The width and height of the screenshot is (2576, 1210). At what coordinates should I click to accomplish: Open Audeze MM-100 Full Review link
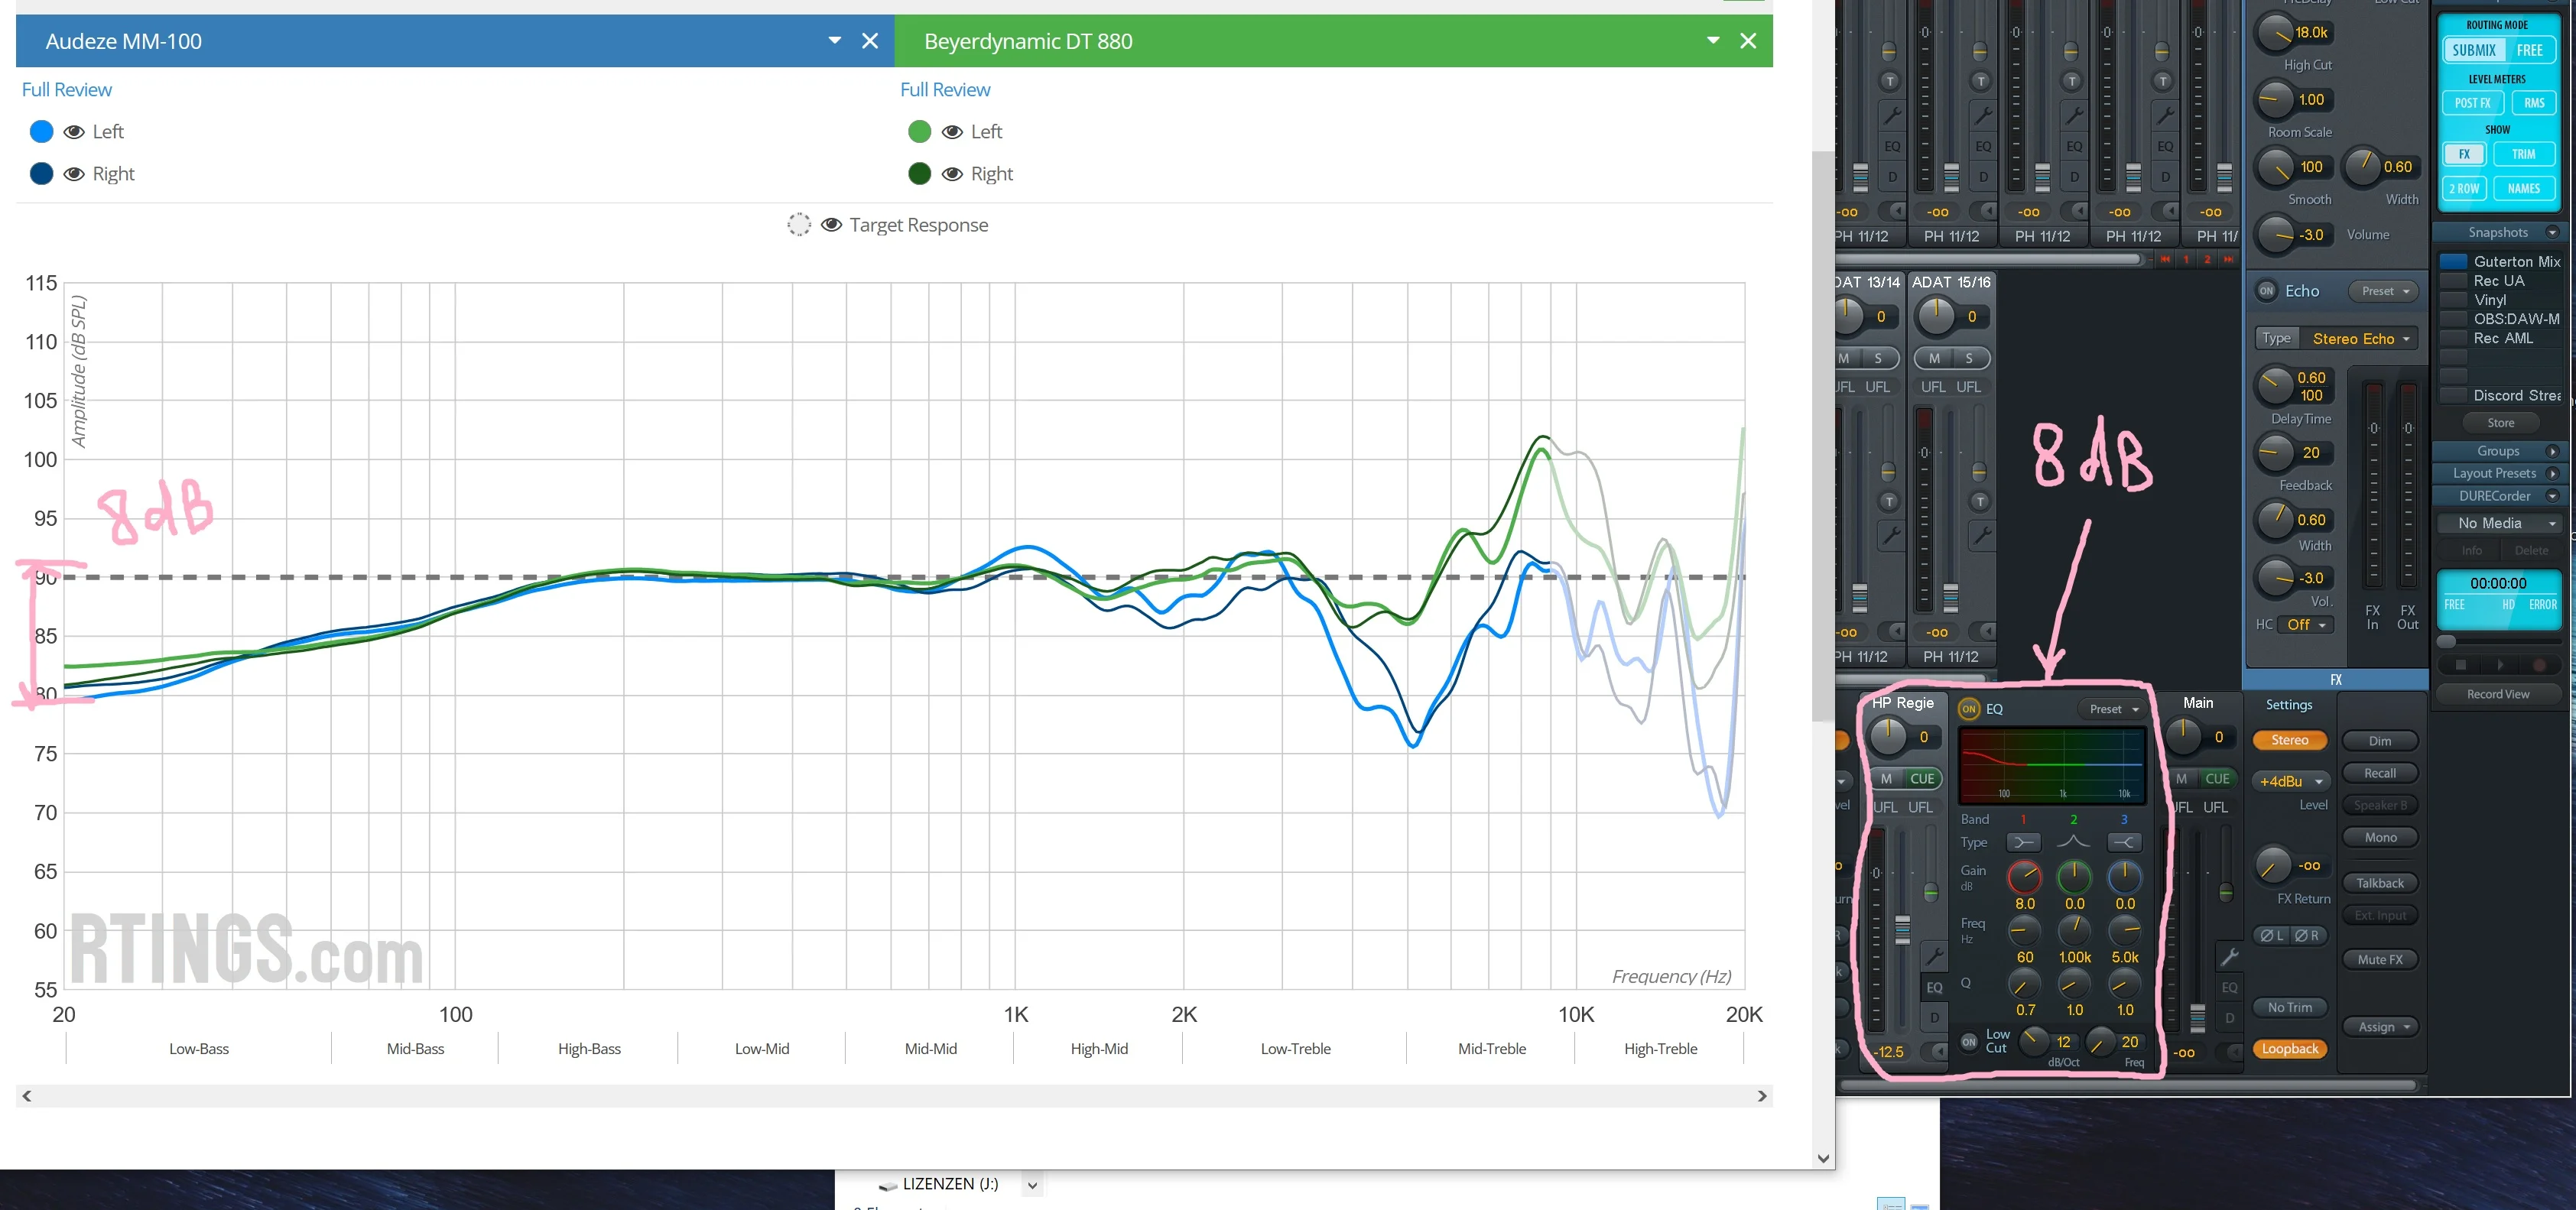[67, 90]
